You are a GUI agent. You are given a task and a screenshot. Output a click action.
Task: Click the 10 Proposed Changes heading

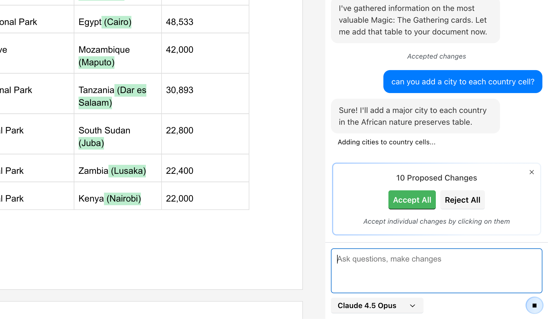pyautogui.click(x=436, y=178)
